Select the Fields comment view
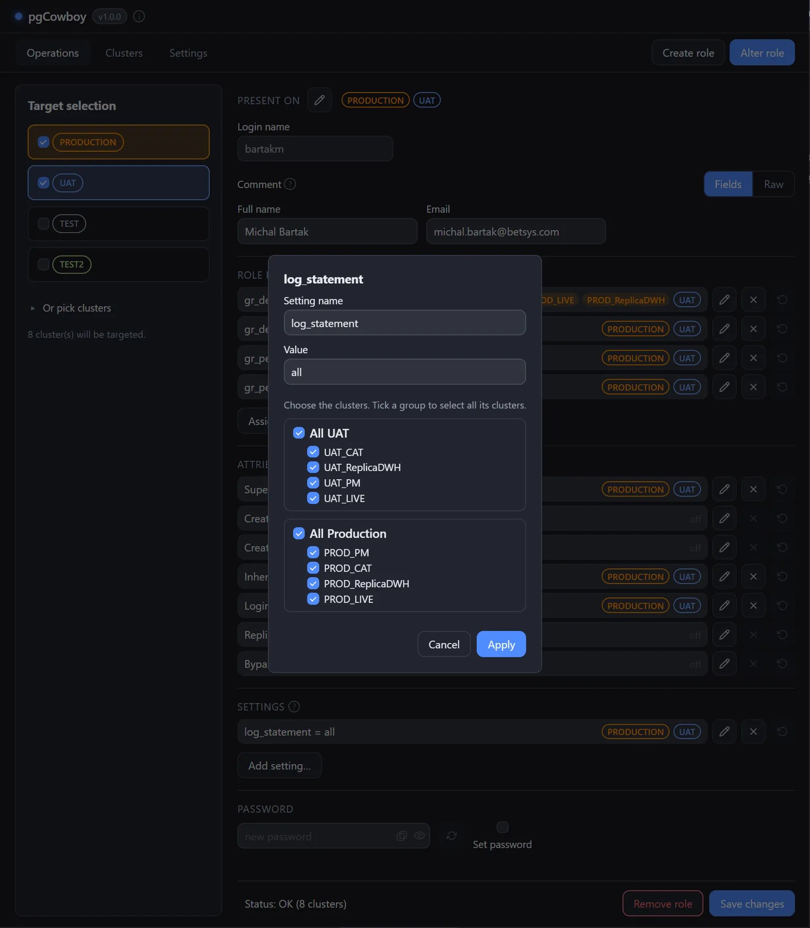The height and width of the screenshot is (928, 810). [x=728, y=184]
